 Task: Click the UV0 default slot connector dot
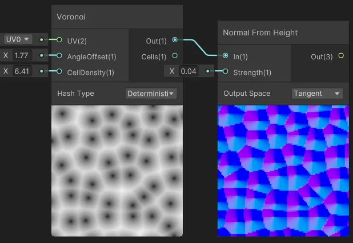pyautogui.click(x=42, y=40)
